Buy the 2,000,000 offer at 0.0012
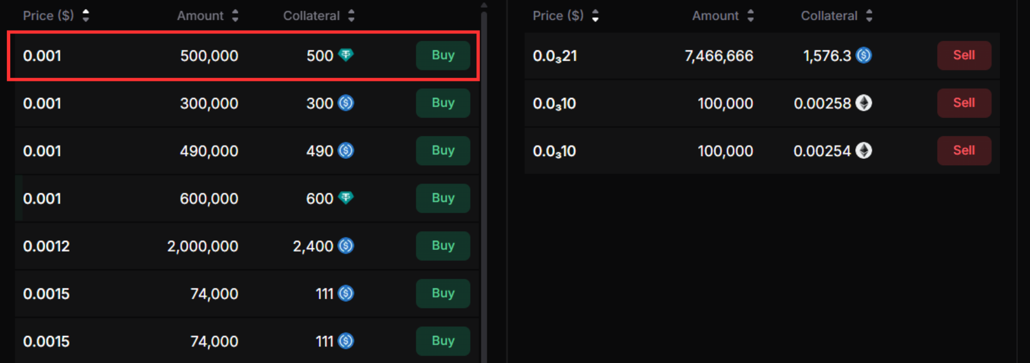Image resolution: width=1030 pixels, height=363 pixels. [443, 245]
